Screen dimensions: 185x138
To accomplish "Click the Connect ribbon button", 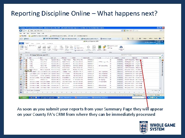I will click(61, 48).
